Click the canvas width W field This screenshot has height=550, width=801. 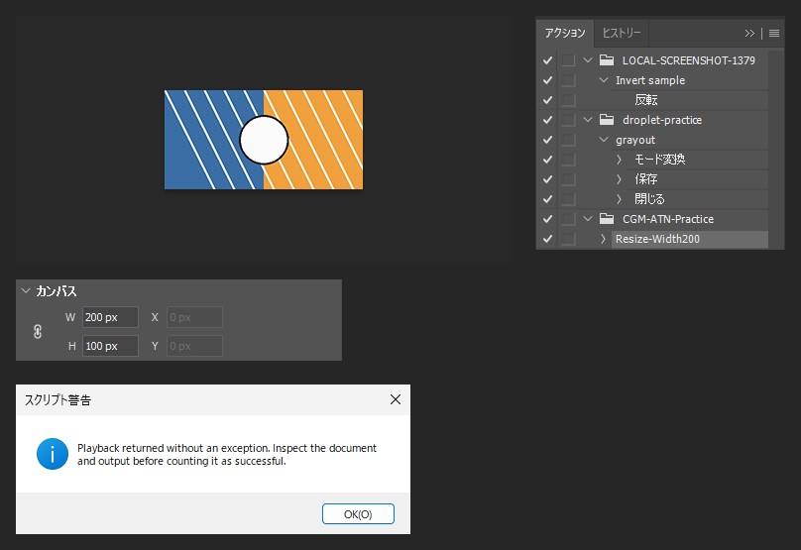coord(110,317)
